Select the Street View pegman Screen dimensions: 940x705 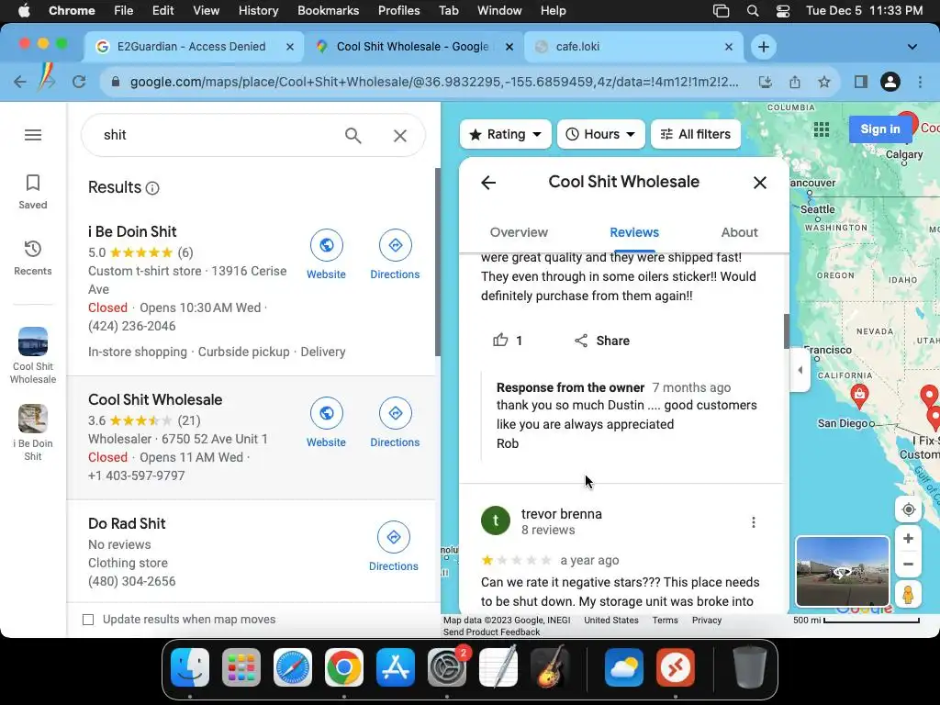[908, 594]
